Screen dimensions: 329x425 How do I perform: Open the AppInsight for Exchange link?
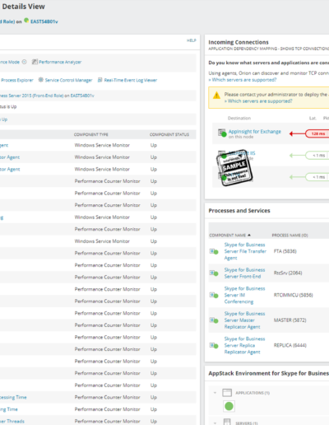point(255,132)
